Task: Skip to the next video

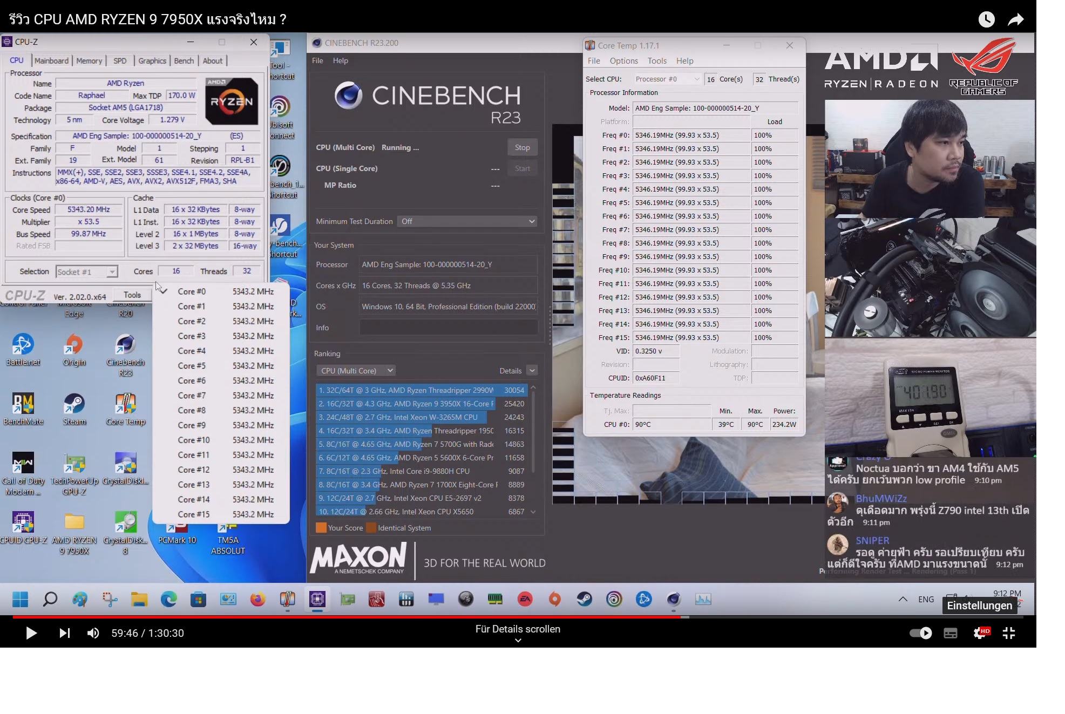Action: [x=64, y=633]
